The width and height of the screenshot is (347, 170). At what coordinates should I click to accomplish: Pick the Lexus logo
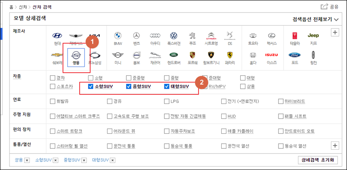point(272,35)
